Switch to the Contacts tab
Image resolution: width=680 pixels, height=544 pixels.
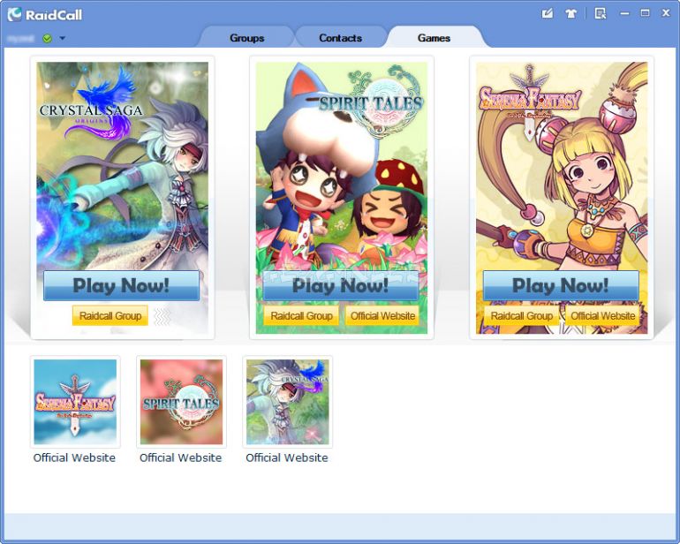point(340,38)
